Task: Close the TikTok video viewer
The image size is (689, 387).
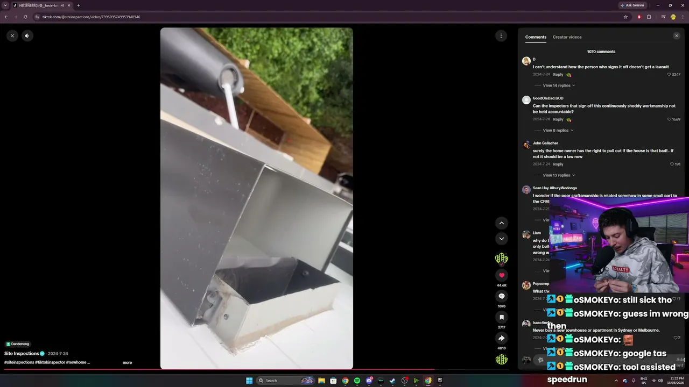Action: 12,36
